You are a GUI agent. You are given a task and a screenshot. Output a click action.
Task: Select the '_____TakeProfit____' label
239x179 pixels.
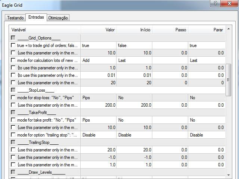[x=37, y=113]
